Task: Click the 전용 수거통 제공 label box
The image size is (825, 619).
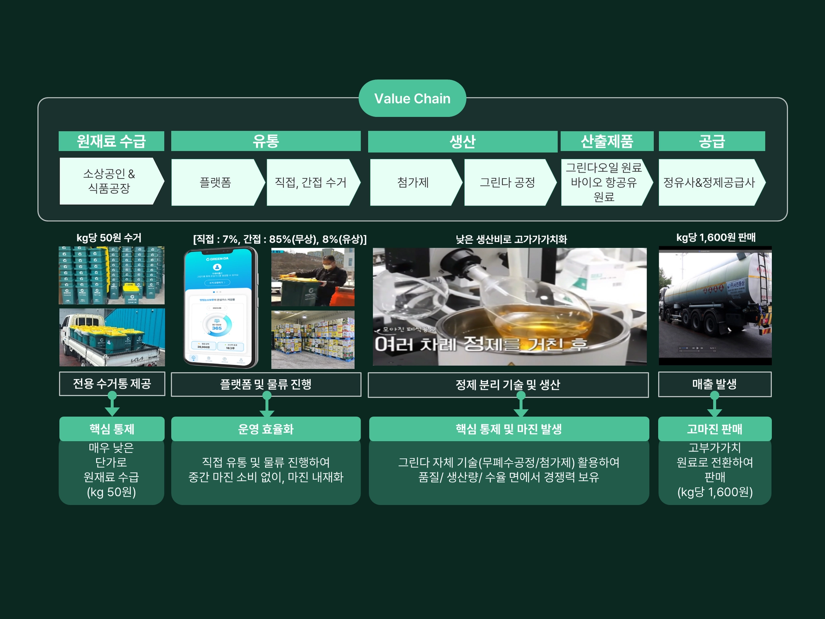Action: (112, 383)
